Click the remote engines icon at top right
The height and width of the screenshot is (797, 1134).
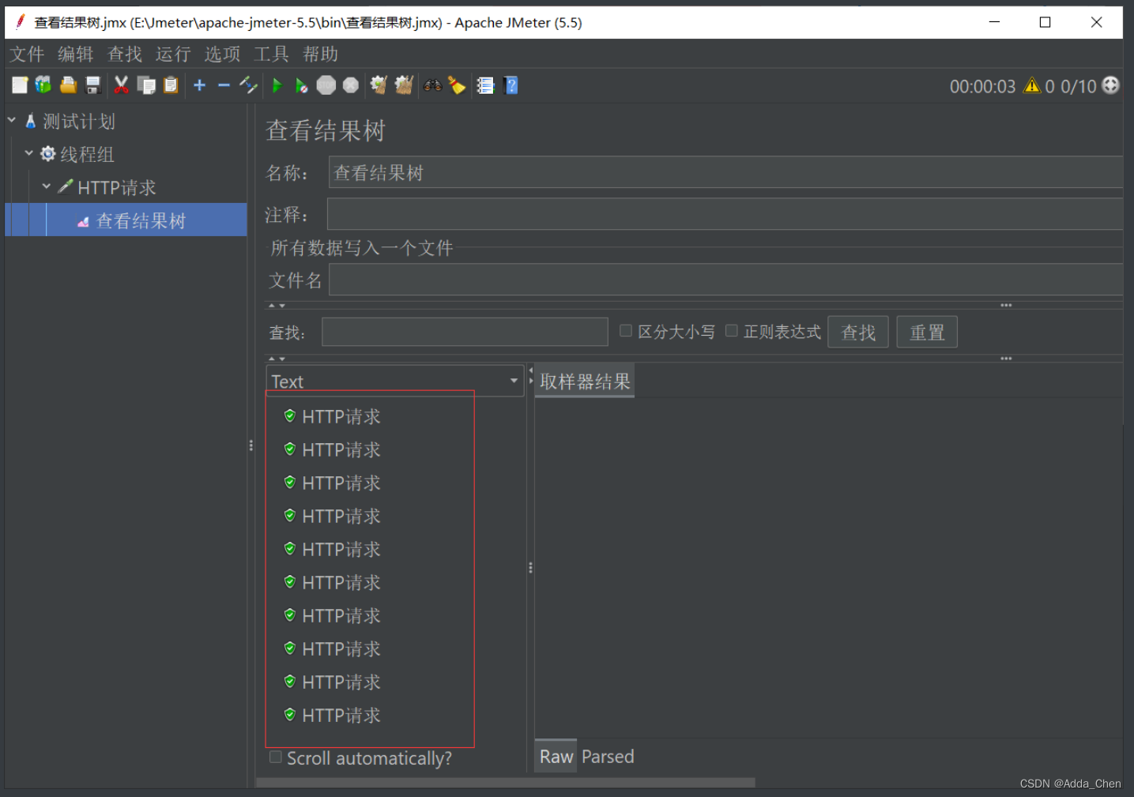tap(1111, 85)
